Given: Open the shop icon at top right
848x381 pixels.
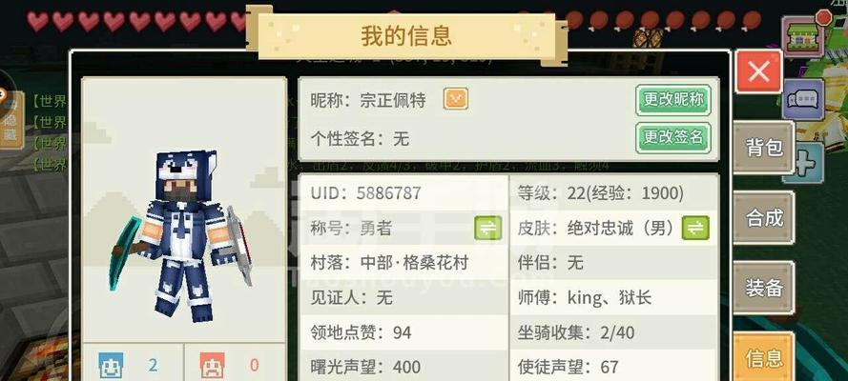Looking at the screenshot, I should 803,36.
